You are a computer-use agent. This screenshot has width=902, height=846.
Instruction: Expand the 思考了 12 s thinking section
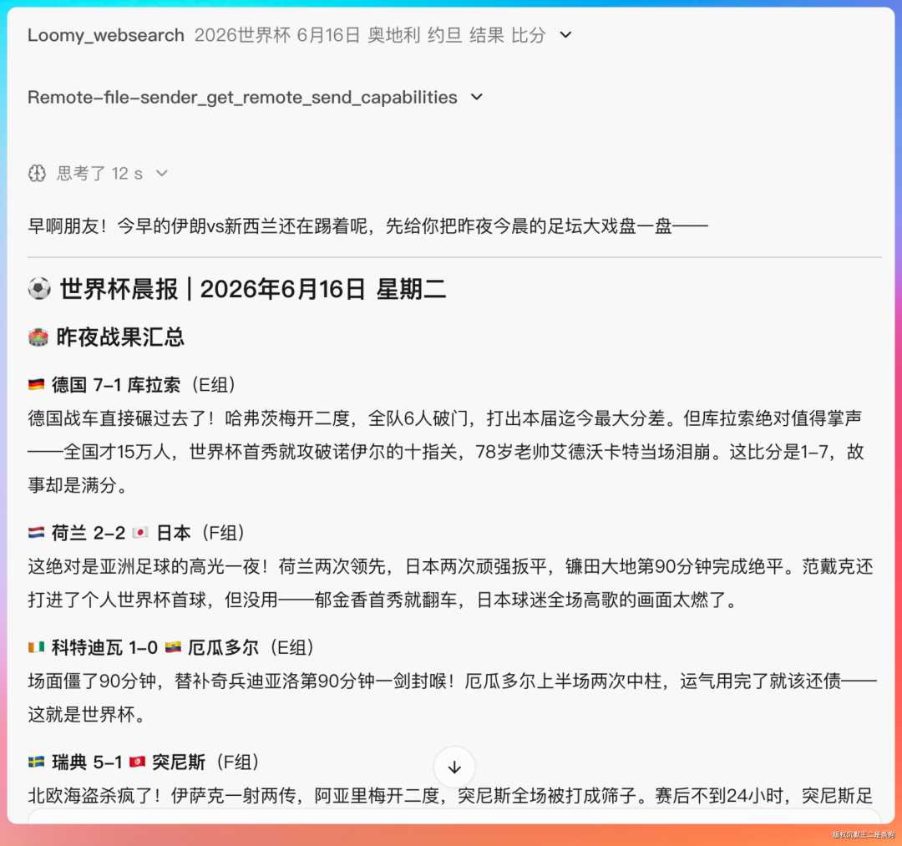click(x=162, y=173)
